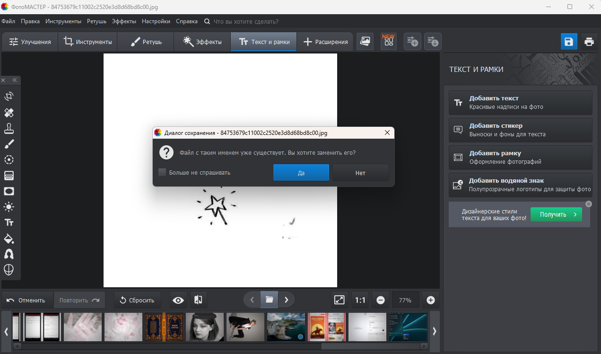
Task: Check the 'Больше не спрашивать' checkbox
Action: click(x=162, y=172)
